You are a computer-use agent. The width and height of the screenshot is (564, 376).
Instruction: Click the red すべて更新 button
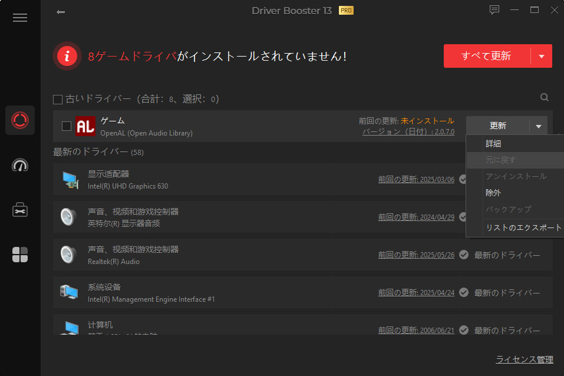[487, 56]
